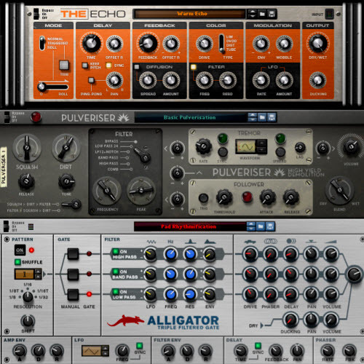The height and width of the screenshot is (364, 364).
Task: Increase the Alligator pattern number
Action: click(x=38, y=272)
